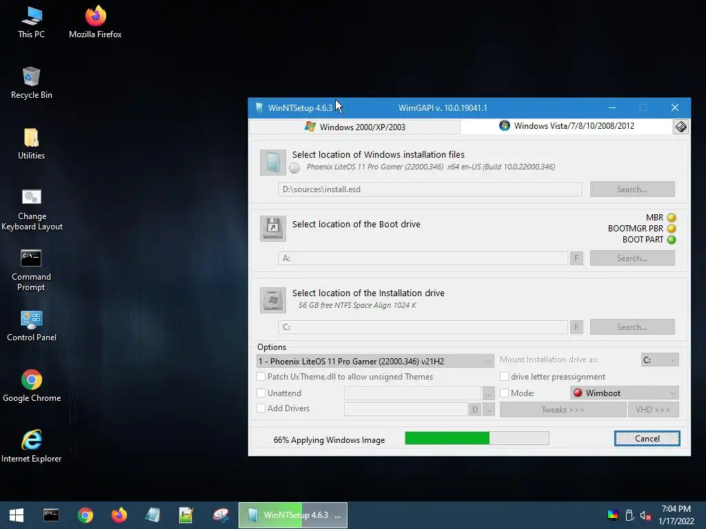The image size is (706, 529).
Task: Click the Windows installation files icon
Action: (273, 163)
